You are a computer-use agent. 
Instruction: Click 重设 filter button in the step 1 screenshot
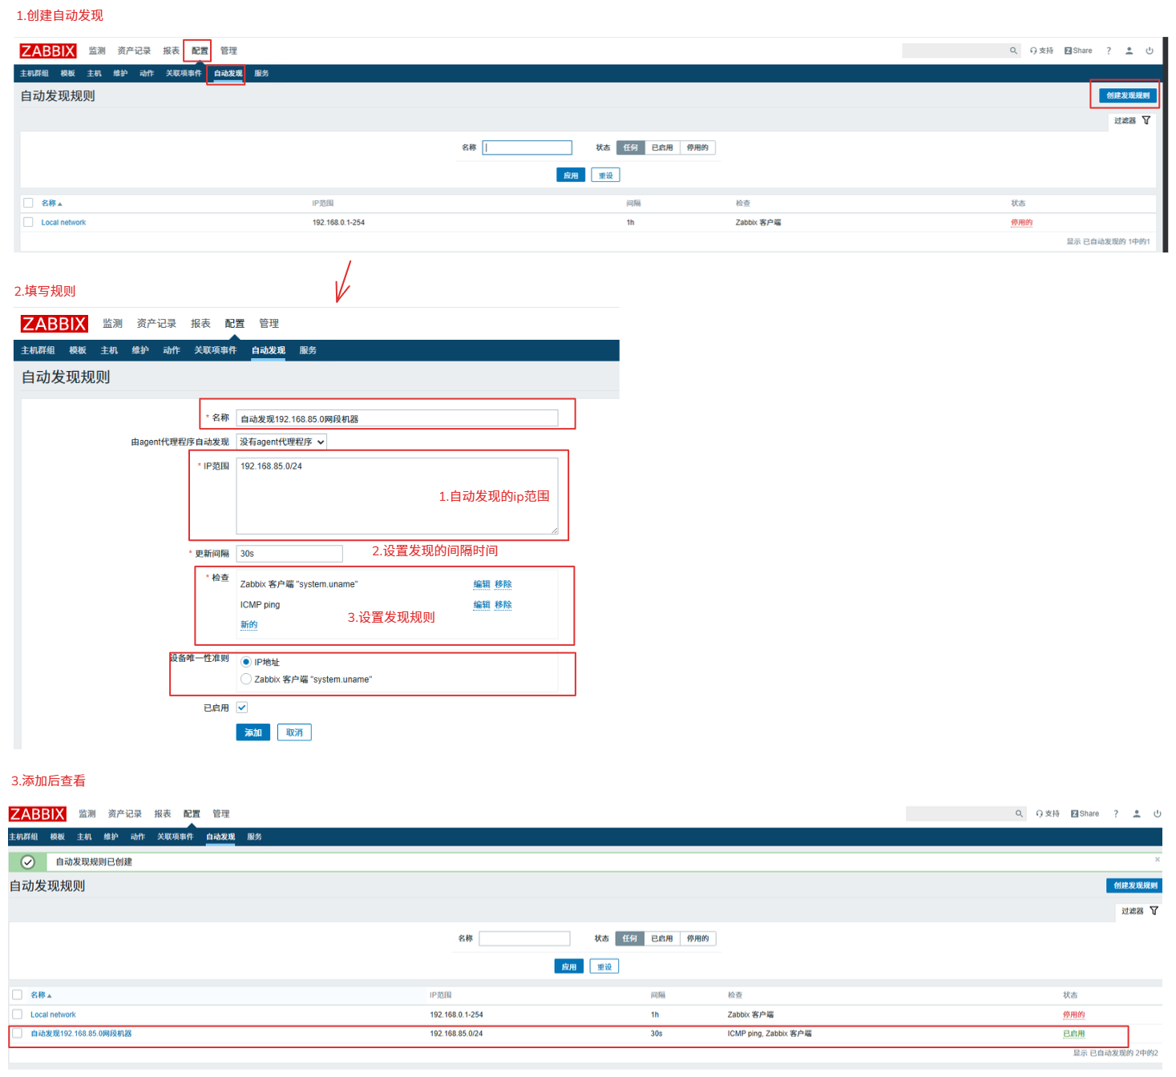pyautogui.click(x=605, y=175)
